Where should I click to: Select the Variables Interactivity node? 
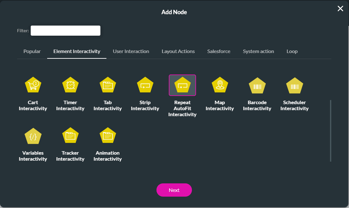pos(33,136)
